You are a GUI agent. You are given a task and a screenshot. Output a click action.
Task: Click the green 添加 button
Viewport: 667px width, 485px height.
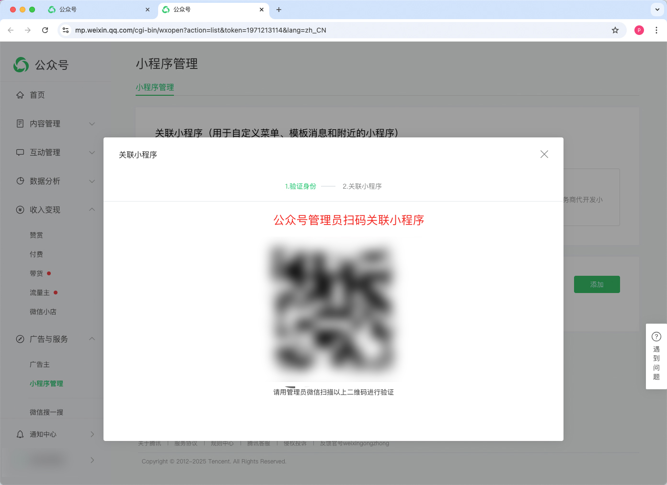(x=597, y=284)
